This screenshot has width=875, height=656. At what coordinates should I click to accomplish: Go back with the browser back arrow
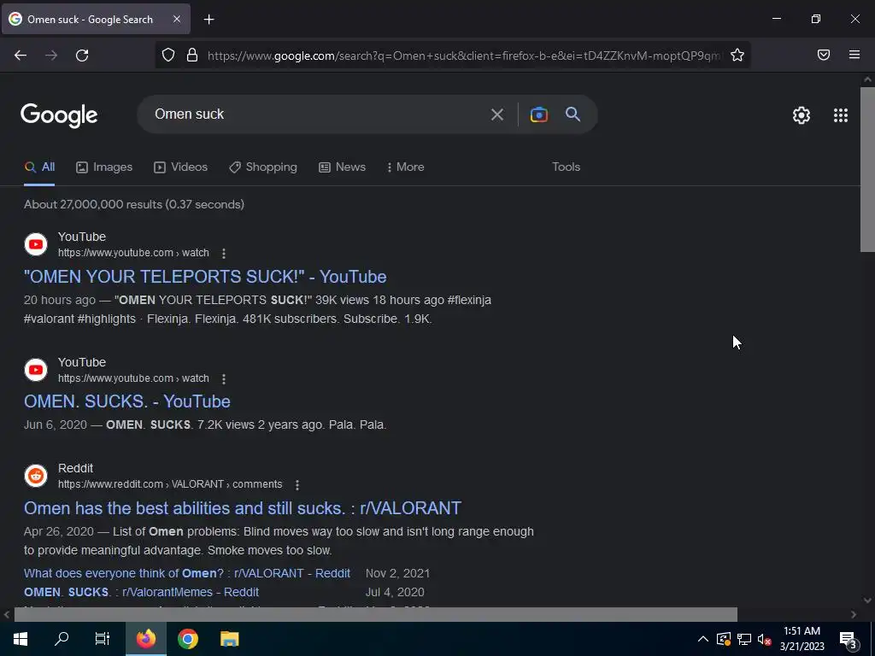pyautogui.click(x=21, y=56)
